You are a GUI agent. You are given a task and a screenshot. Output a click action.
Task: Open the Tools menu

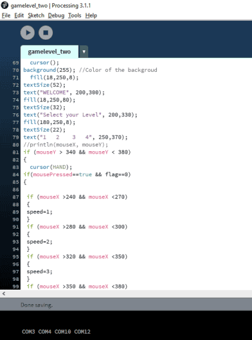pyautogui.click(x=75, y=16)
